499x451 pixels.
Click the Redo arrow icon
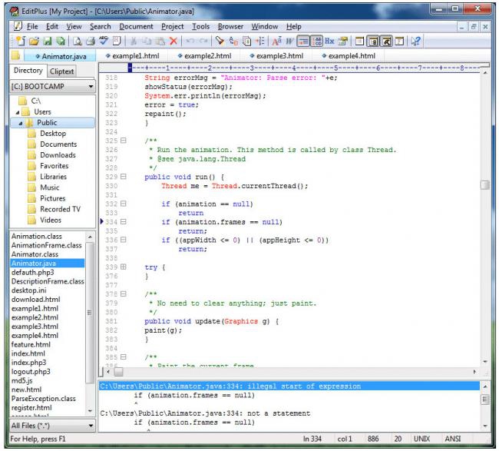[x=203, y=41]
